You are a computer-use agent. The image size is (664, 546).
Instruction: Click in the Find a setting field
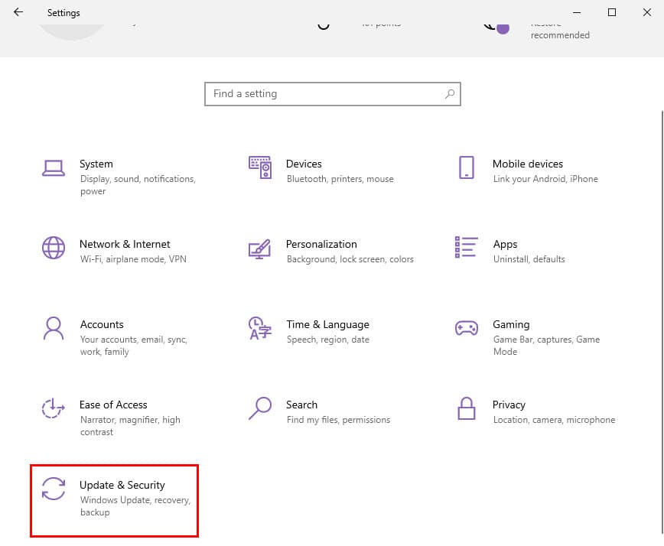click(x=333, y=94)
